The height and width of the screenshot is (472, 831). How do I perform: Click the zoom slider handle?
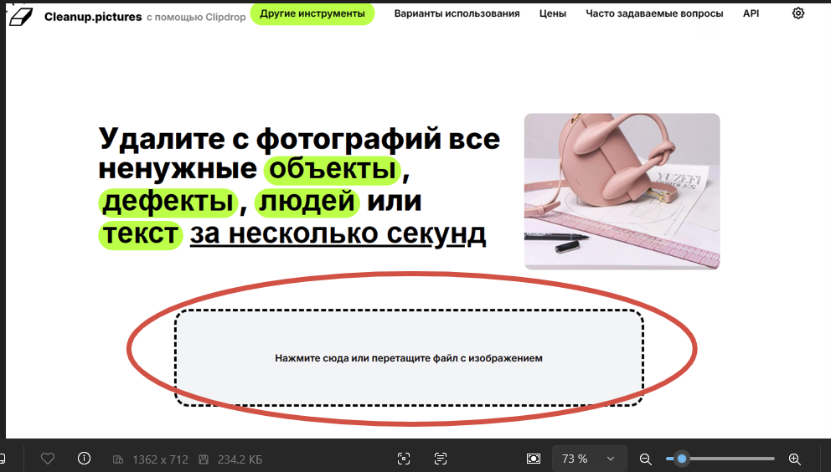point(682,459)
